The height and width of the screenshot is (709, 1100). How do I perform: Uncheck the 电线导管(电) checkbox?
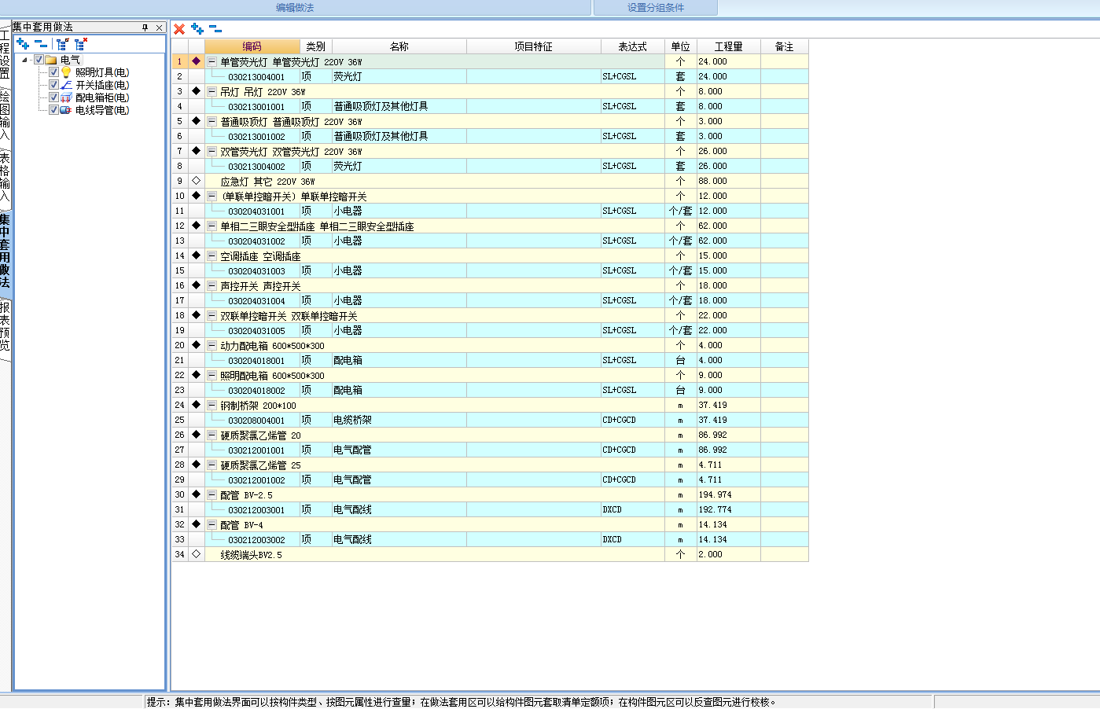54,110
